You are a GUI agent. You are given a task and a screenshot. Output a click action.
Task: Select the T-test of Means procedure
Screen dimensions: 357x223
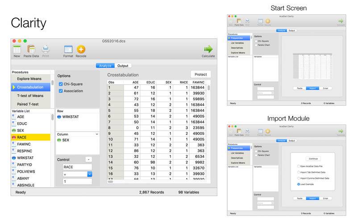coord(31,95)
